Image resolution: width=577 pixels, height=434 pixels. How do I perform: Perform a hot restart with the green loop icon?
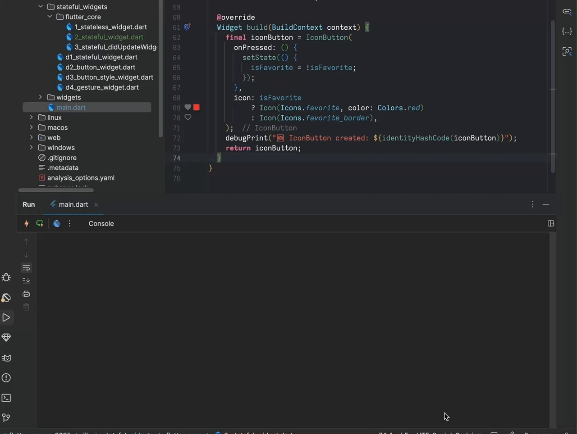(40, 223)
